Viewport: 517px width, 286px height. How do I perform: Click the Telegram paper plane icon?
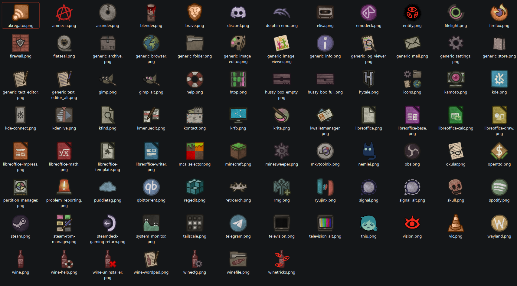[238, 223]
